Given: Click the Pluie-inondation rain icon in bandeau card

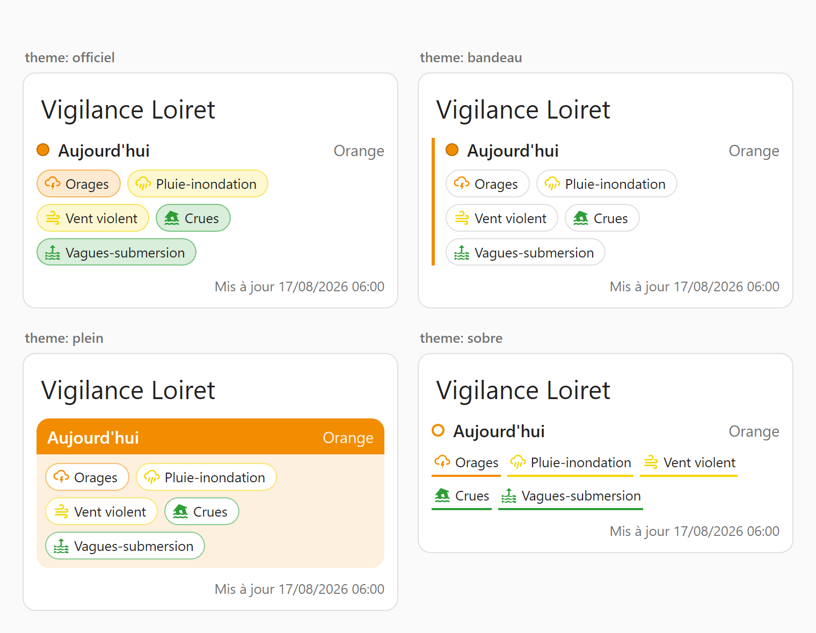Looking at the screenshot, I should (x=552, y=184).
